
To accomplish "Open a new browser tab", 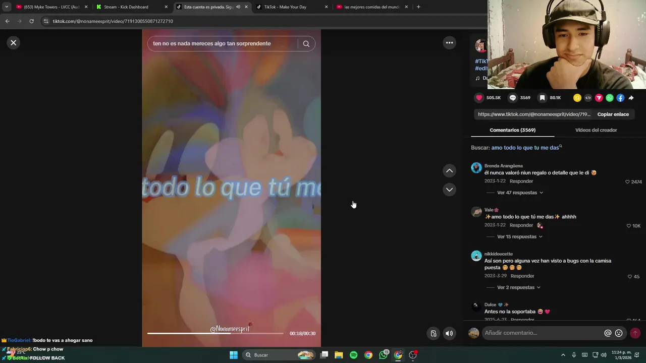I will (418, 7).
